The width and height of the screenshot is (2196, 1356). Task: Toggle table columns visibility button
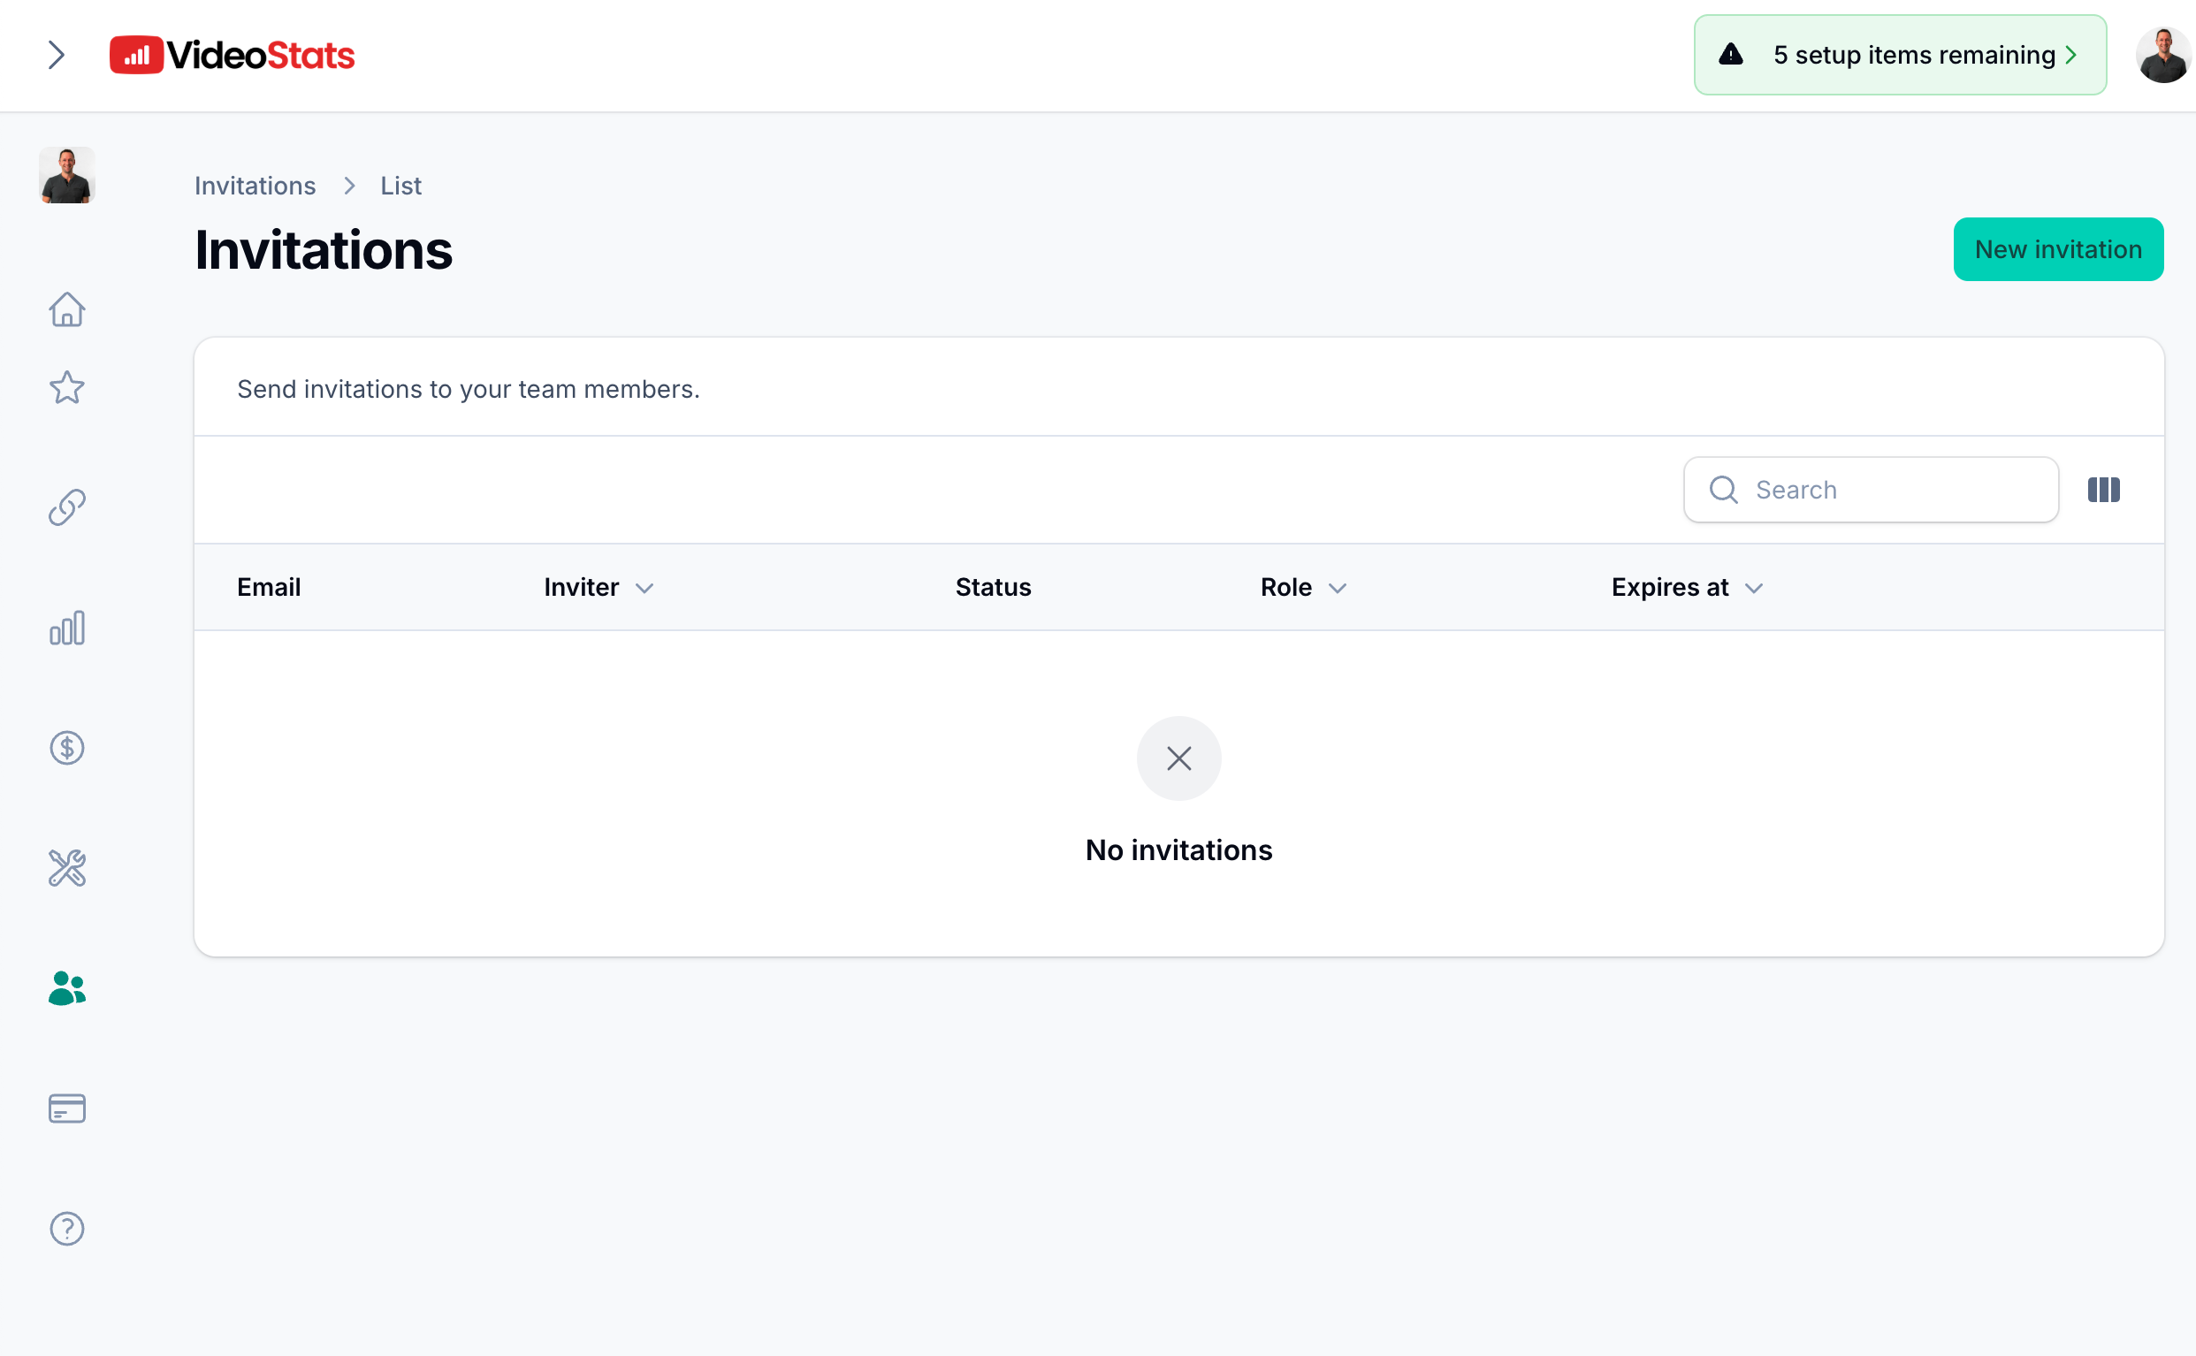(2104, 490)
